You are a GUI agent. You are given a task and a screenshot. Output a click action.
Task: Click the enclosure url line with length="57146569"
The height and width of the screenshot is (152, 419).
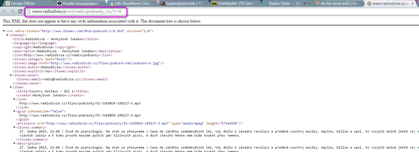pos(129,123)
